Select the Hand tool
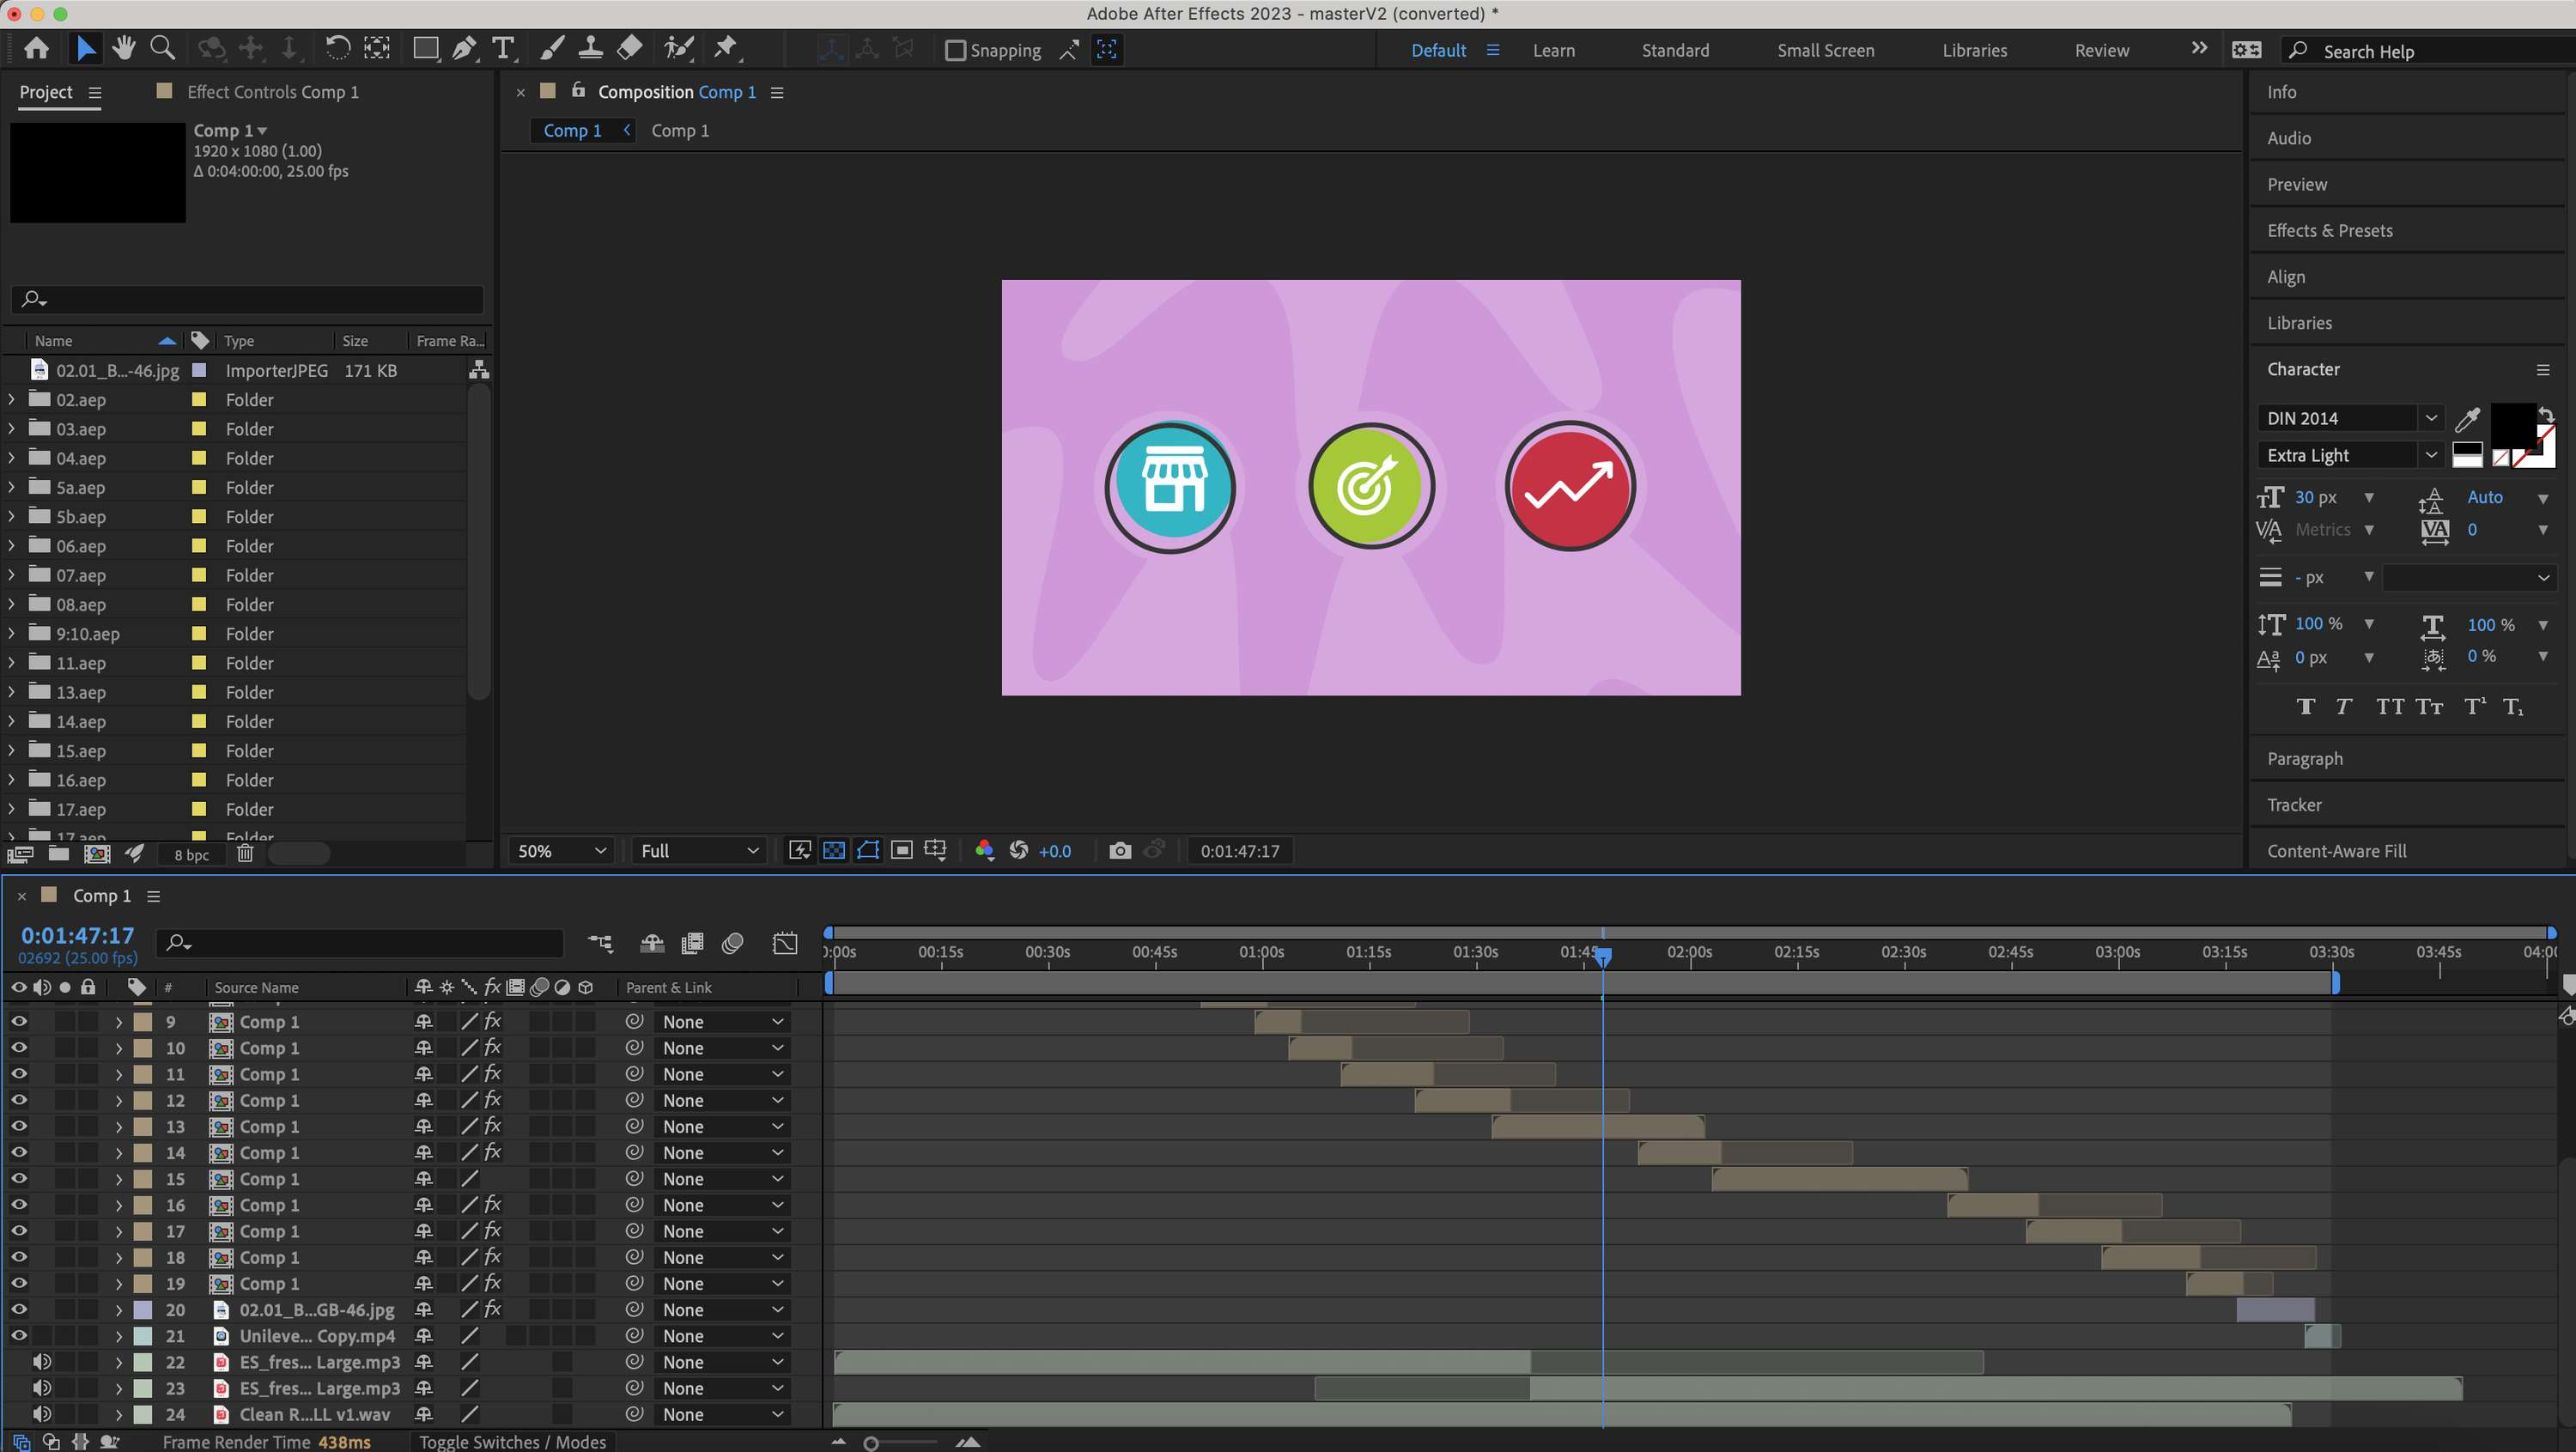Viewport: 2576px width, 1452px height. tap(124, 48)
